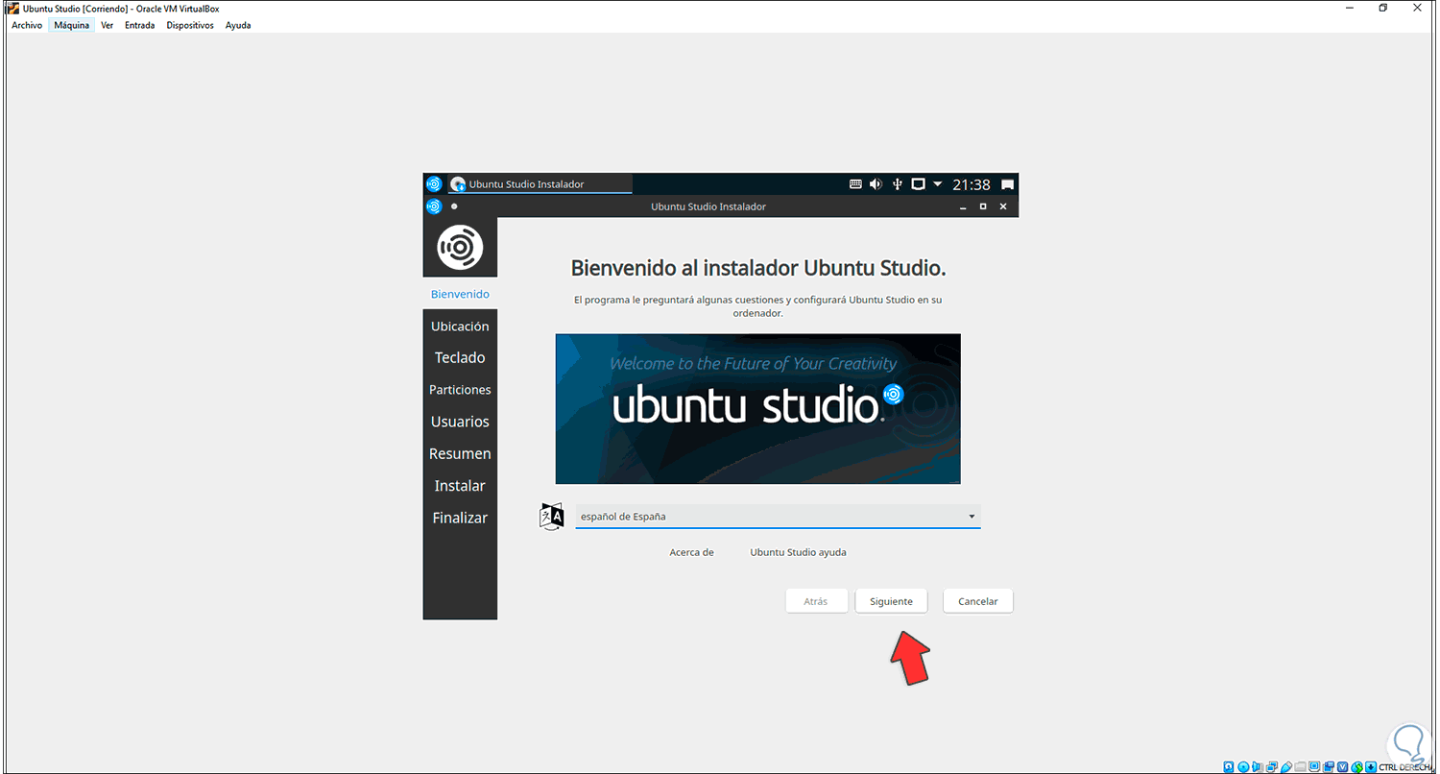Close the Ubuntu Studio Instalador window
Viewport: 1440px width, 774px height.
click(x=1003, y=206)
